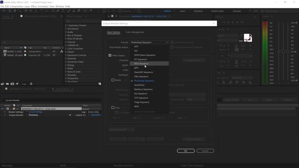The width and height of the screenshot is (299, 168).
Task: Expand the Color Correction category
Action: (x=66, y=49)
